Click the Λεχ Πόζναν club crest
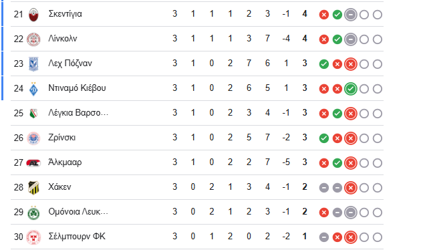421x250 pixels. click(33, 64)
